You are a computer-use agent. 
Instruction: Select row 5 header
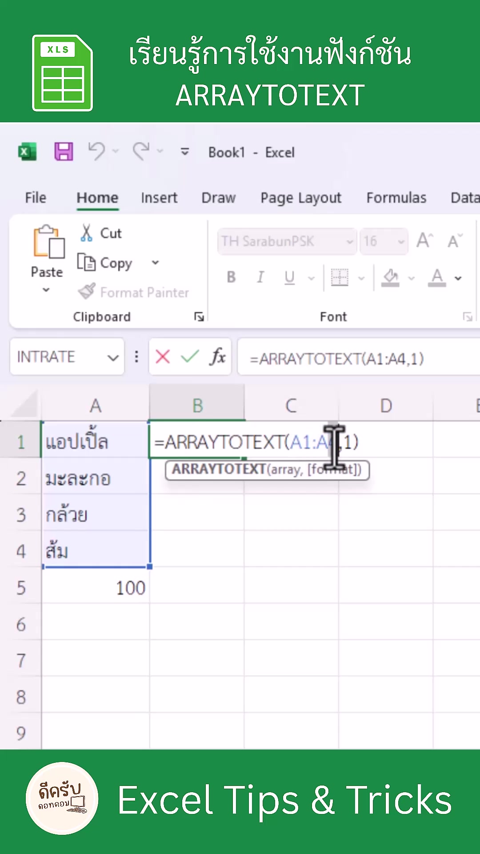(x=20, y=588)
